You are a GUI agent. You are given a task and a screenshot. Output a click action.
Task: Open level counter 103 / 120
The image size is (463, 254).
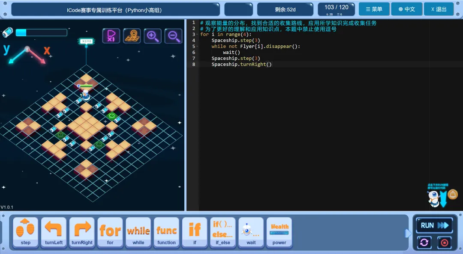[337, 9]
